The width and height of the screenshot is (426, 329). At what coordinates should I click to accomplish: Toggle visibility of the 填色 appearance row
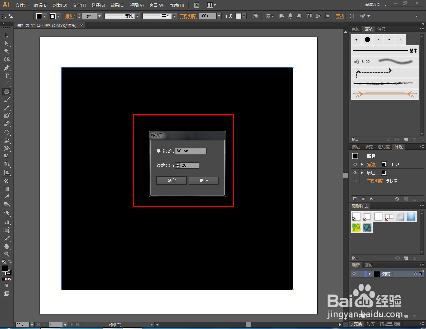(355, 173)
